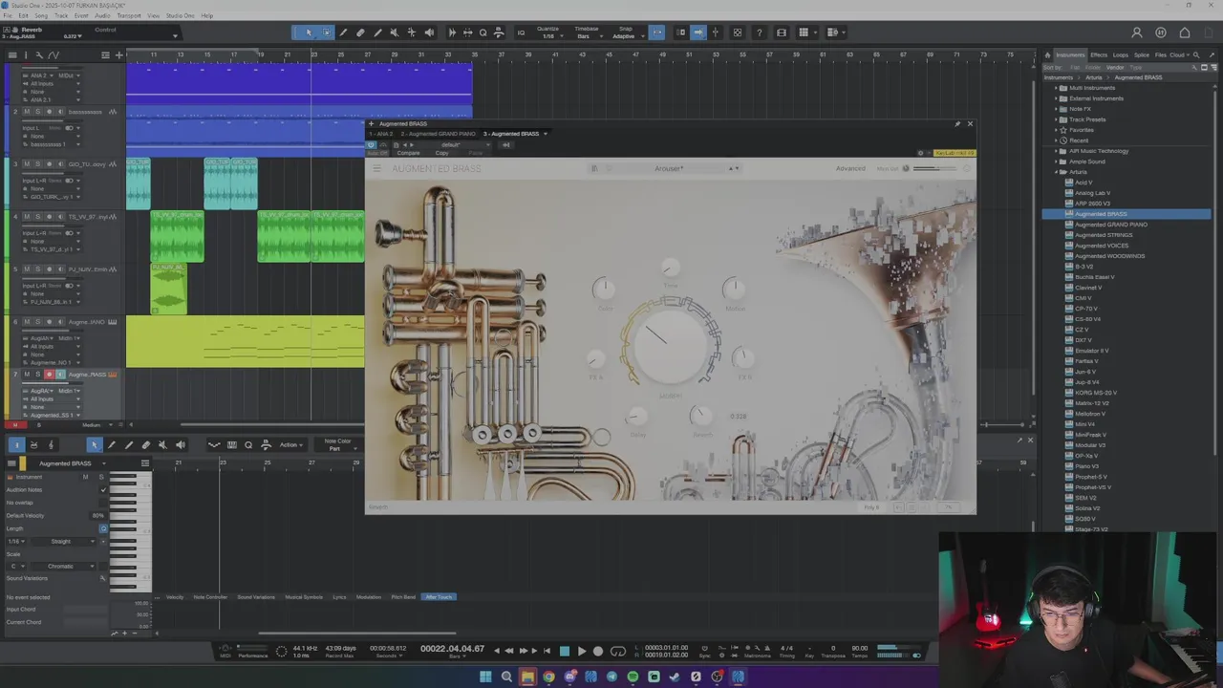This screenshot has width=1223, height=688.
Task: Mute the instrument in the editor inspector
Action: point(85,476)
